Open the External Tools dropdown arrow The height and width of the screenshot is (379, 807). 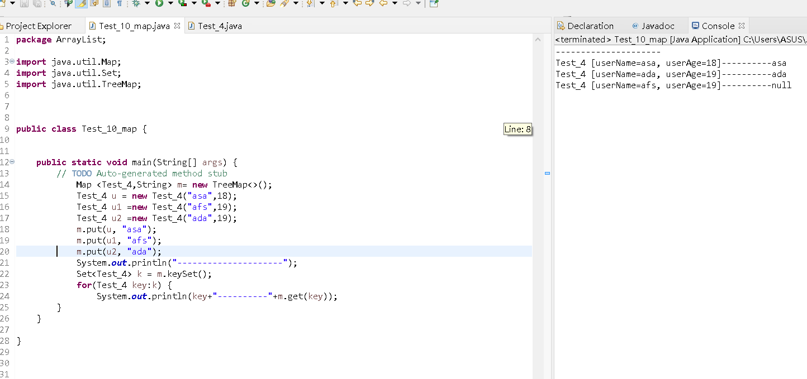217,3
